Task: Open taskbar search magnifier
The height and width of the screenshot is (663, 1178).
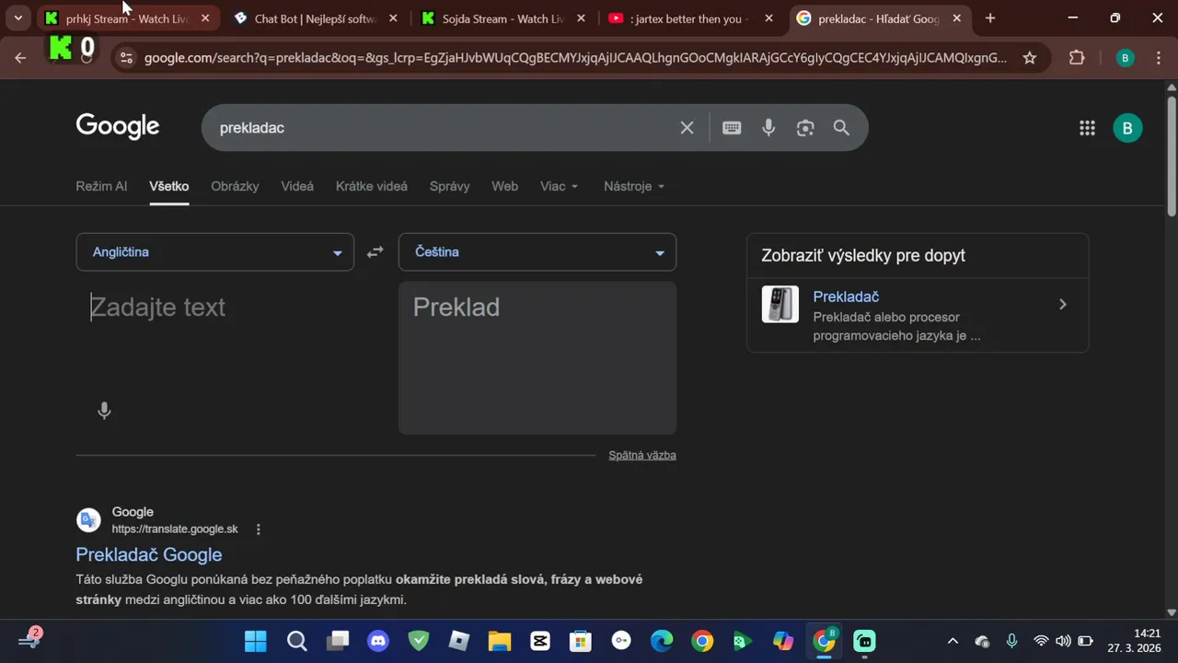Action: click(x=296, y=641)
